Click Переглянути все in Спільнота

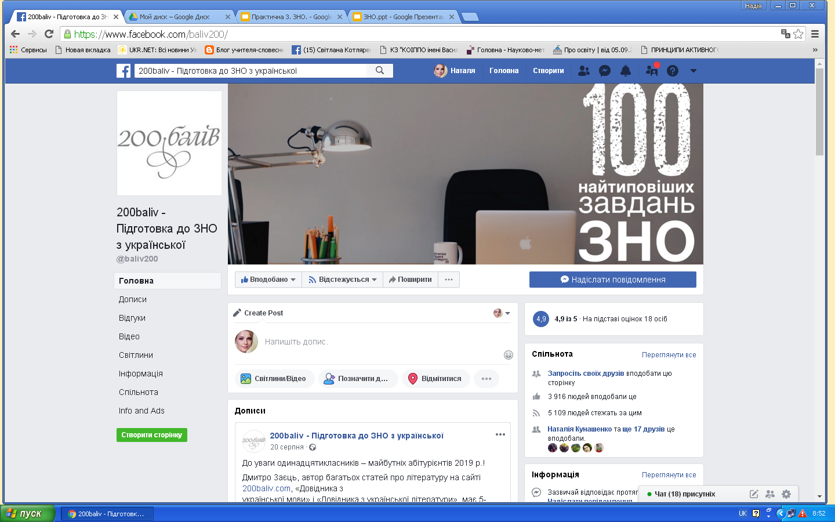669,355
